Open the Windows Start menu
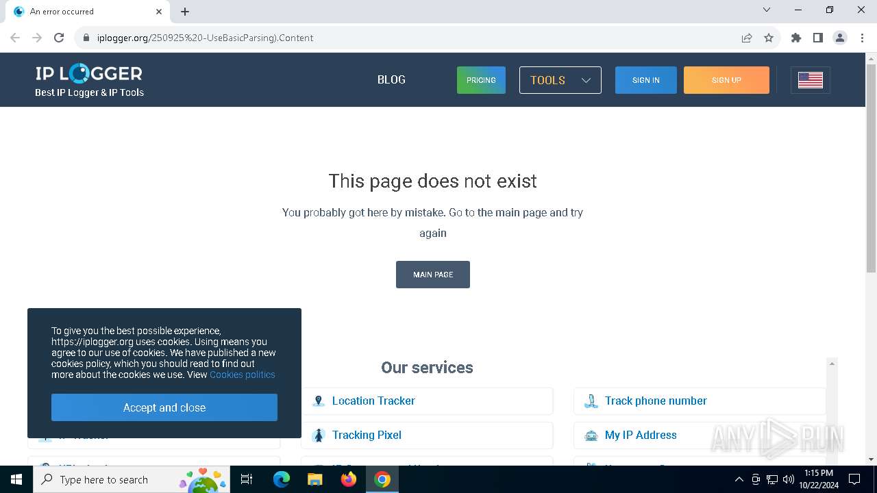877x493 pixels. [16, 479]
